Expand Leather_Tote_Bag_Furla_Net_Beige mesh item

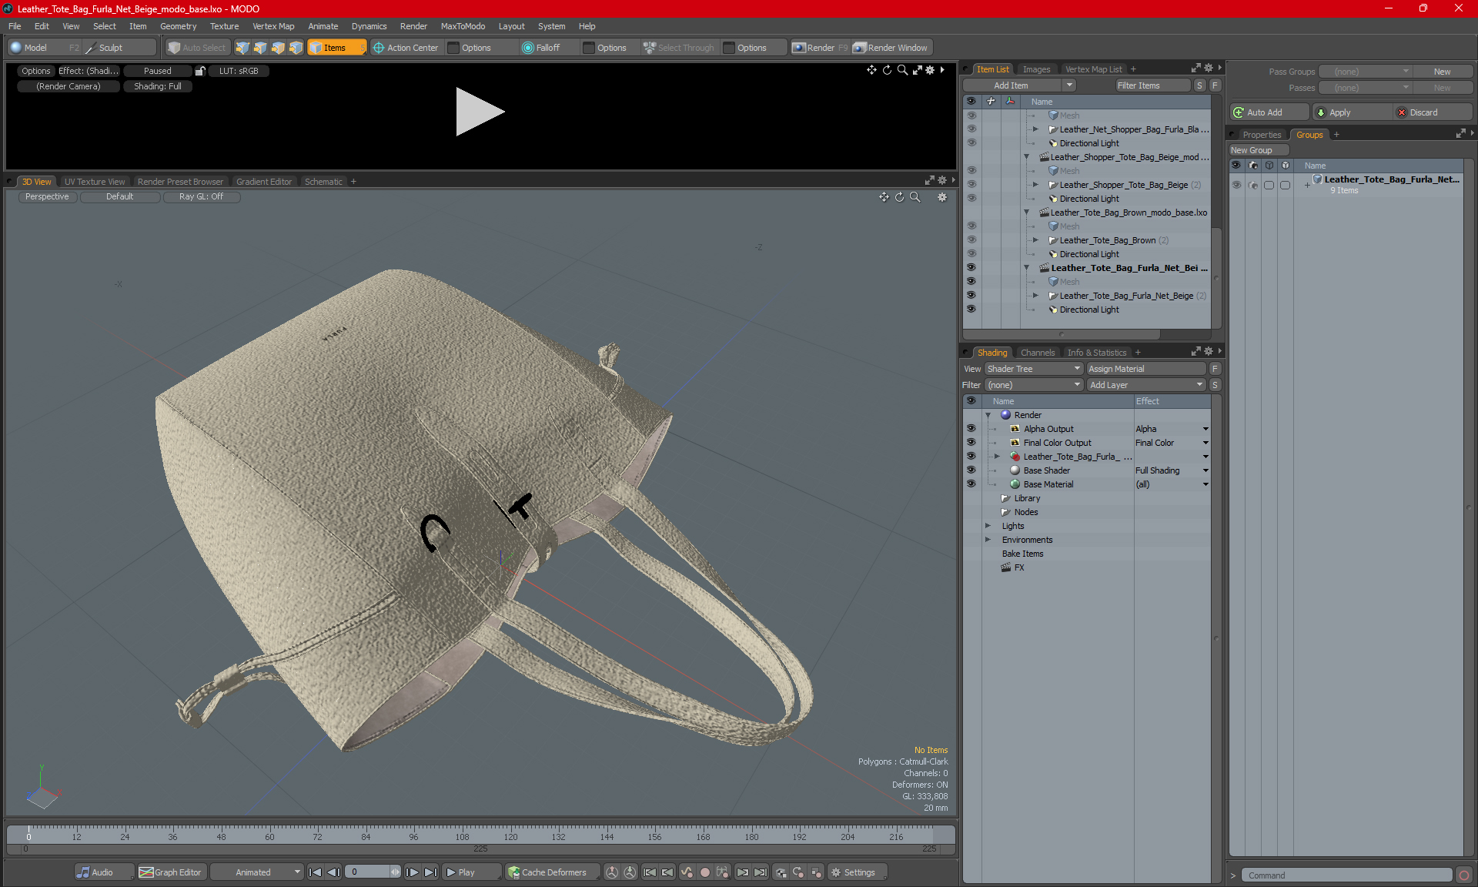tap(1035, 296)
